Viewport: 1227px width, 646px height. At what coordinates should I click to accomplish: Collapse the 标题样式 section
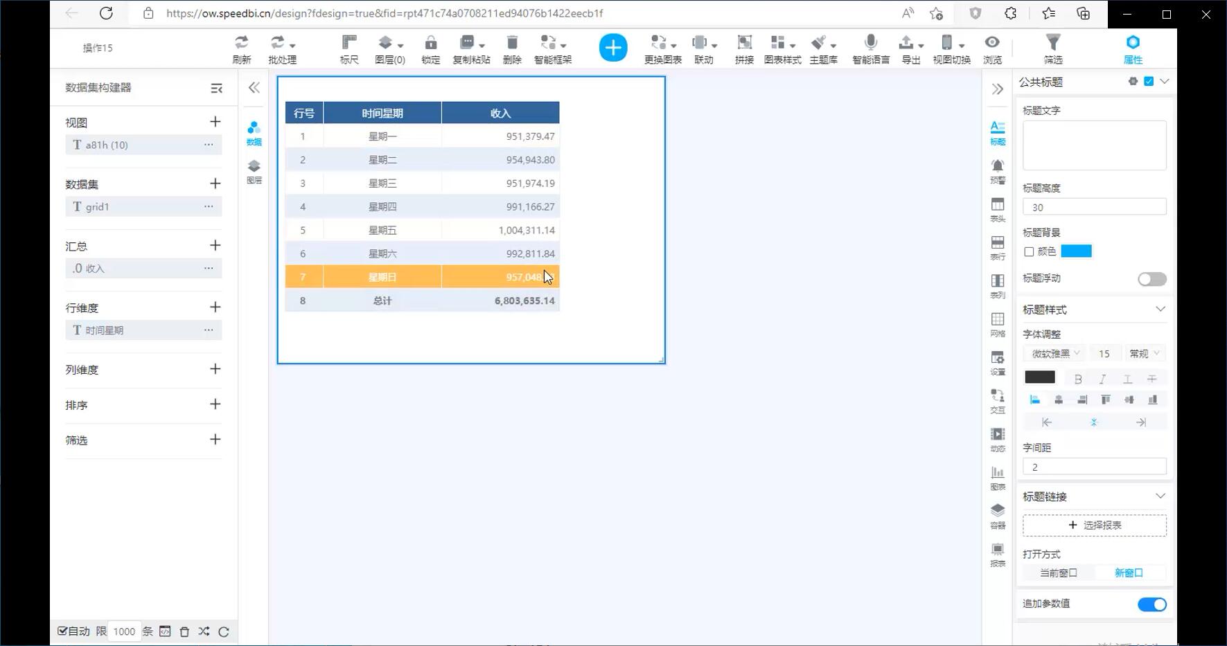click(1160, 309)
